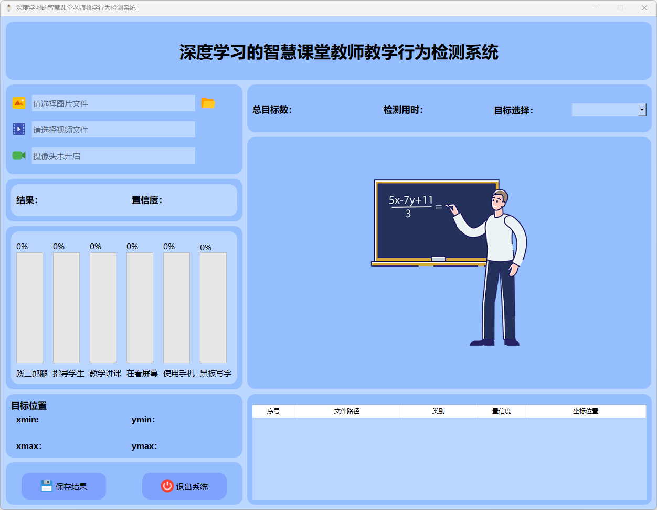The height and width of the screenshot is (510, 657).
Task: Sort by 文件路径 column header
Action: coord(346,411)
